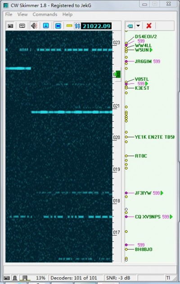This screenshot has height=284, width=180.
Task: Click the 21022.09 frequency display
Action: click(x=96, y=26)
